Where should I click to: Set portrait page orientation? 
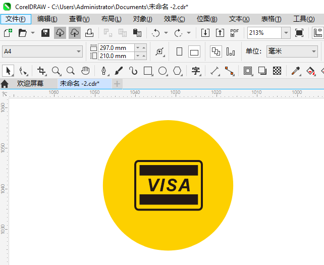tap(179, 51)
